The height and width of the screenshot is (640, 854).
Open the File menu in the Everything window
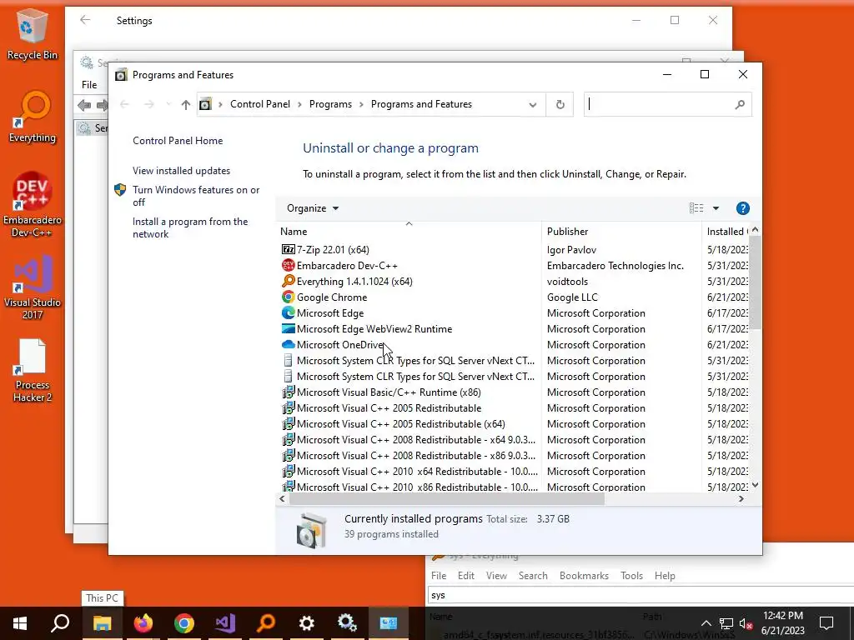[439, 576]
